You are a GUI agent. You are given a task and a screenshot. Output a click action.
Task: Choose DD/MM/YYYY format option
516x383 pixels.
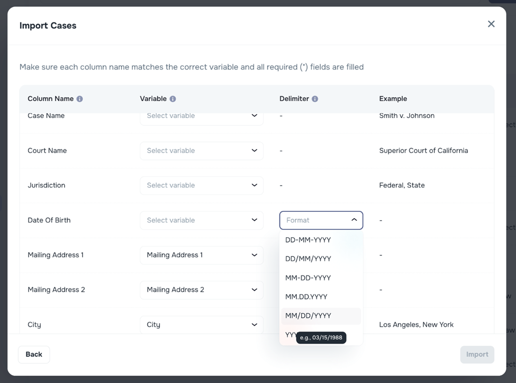click(308, 259)
